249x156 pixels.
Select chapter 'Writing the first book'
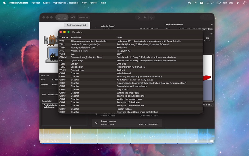click(128, 93)
